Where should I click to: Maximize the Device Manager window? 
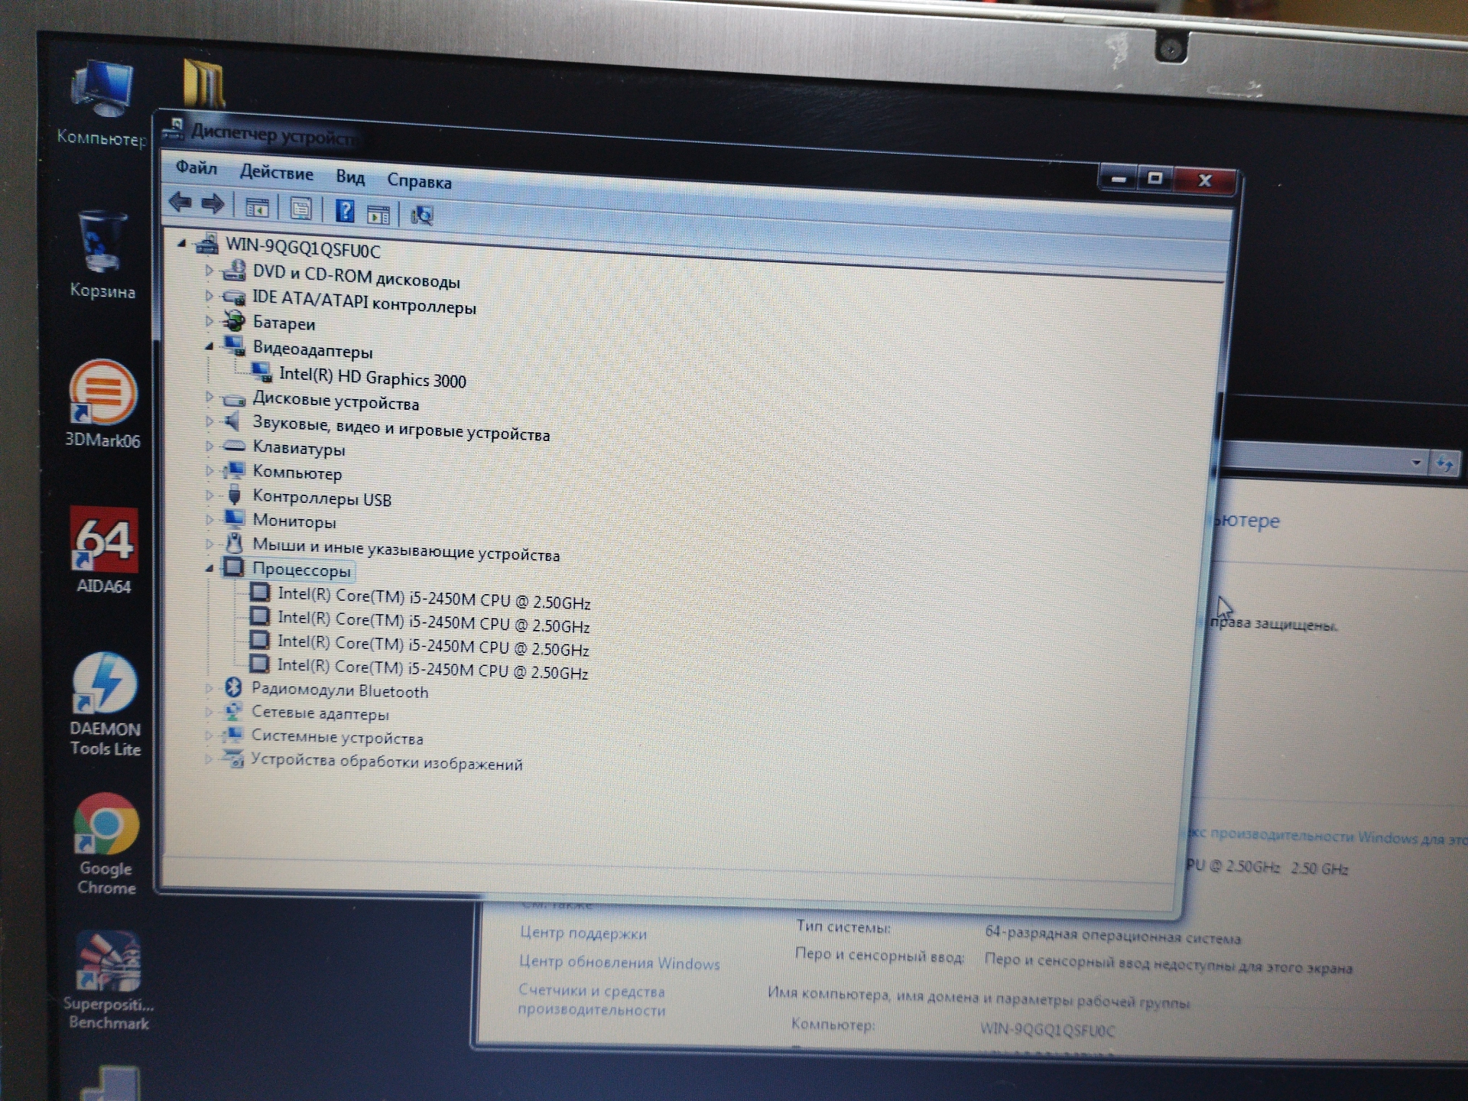click(x=1155, y=179)
